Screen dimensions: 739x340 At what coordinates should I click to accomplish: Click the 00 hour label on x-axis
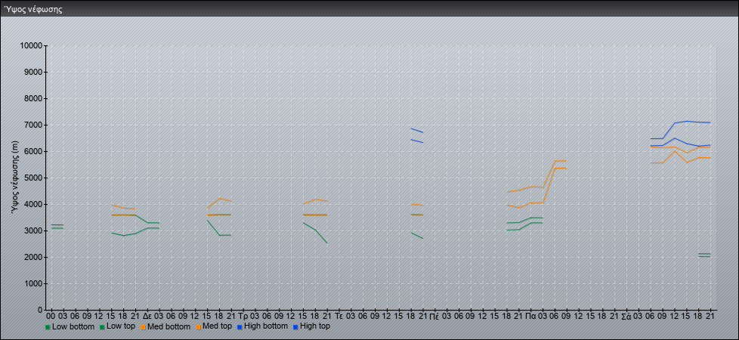click(51, 316)
